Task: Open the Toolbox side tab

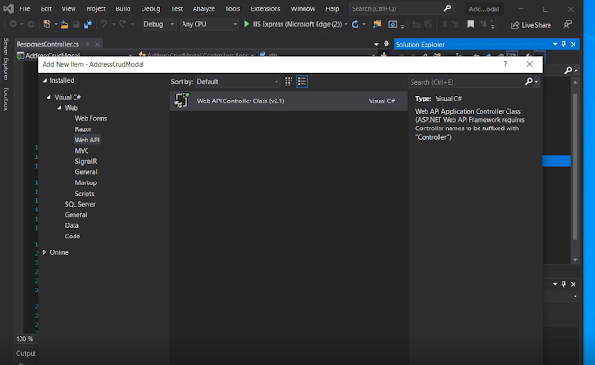Action: click(6, 99)
